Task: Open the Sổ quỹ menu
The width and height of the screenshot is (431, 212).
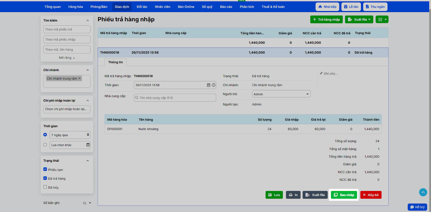Action: point(207,7)
